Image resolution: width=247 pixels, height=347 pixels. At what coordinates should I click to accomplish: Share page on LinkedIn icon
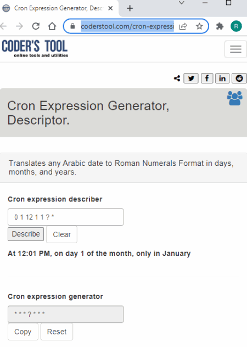click(222, 79)
